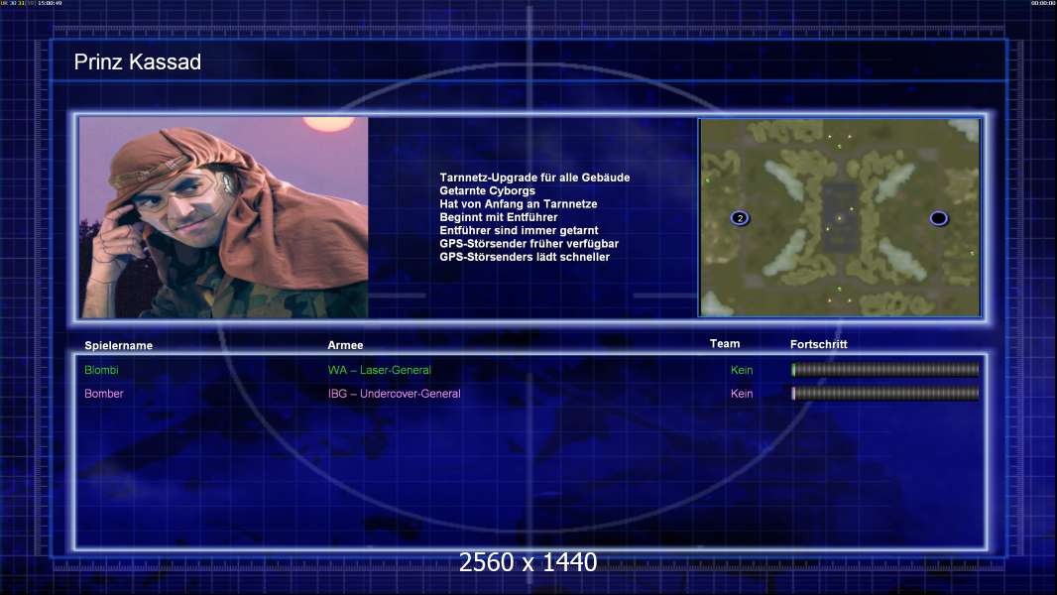Click Blombi's loading progress bar
The image size is (1057, 595).
tap(885, 369)
